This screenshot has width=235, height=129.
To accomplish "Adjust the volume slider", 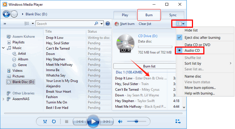I will coord(136,122).
